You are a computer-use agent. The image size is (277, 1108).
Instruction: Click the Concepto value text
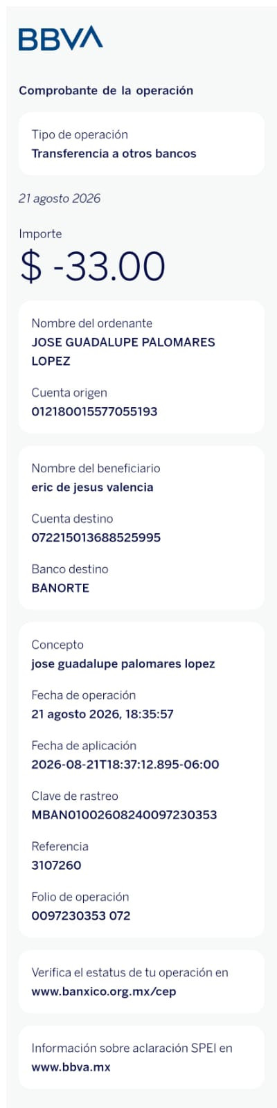[x=123, y=664]
